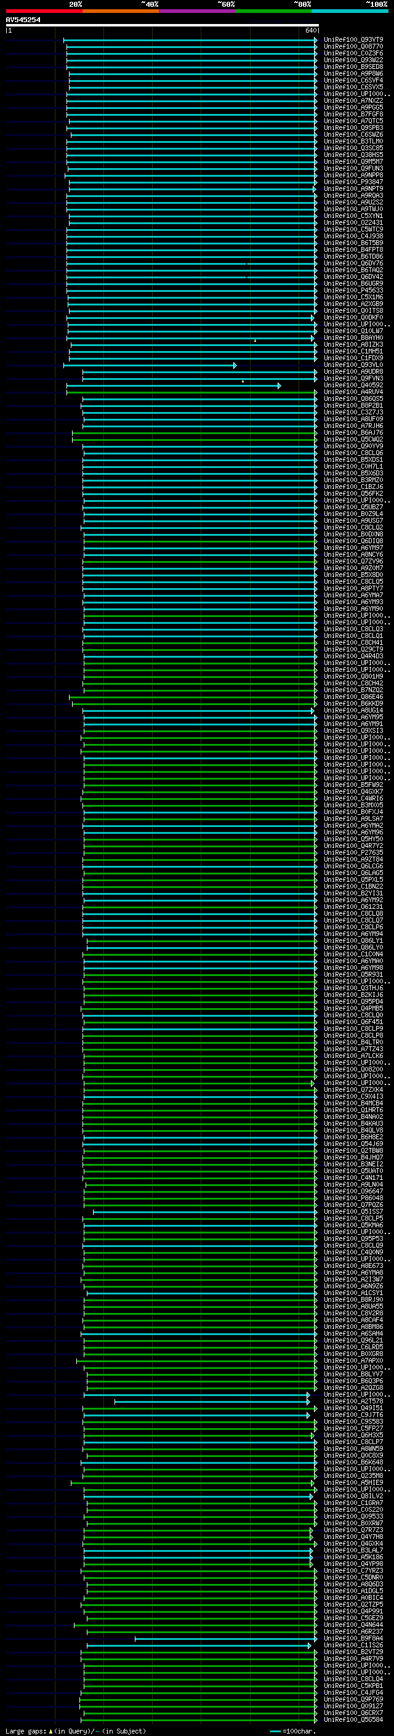The height and width of the screenshot is (1736, 394).
Task: Open hit UniRef100_Q9XSI3
Action: [x=353, y=730]
